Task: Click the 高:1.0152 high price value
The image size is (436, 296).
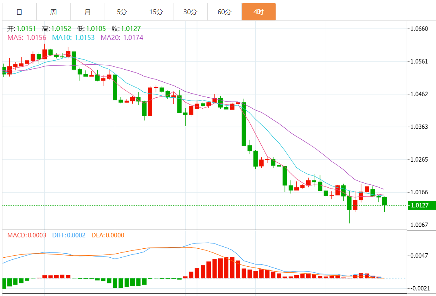Action: tap(57, 29)
